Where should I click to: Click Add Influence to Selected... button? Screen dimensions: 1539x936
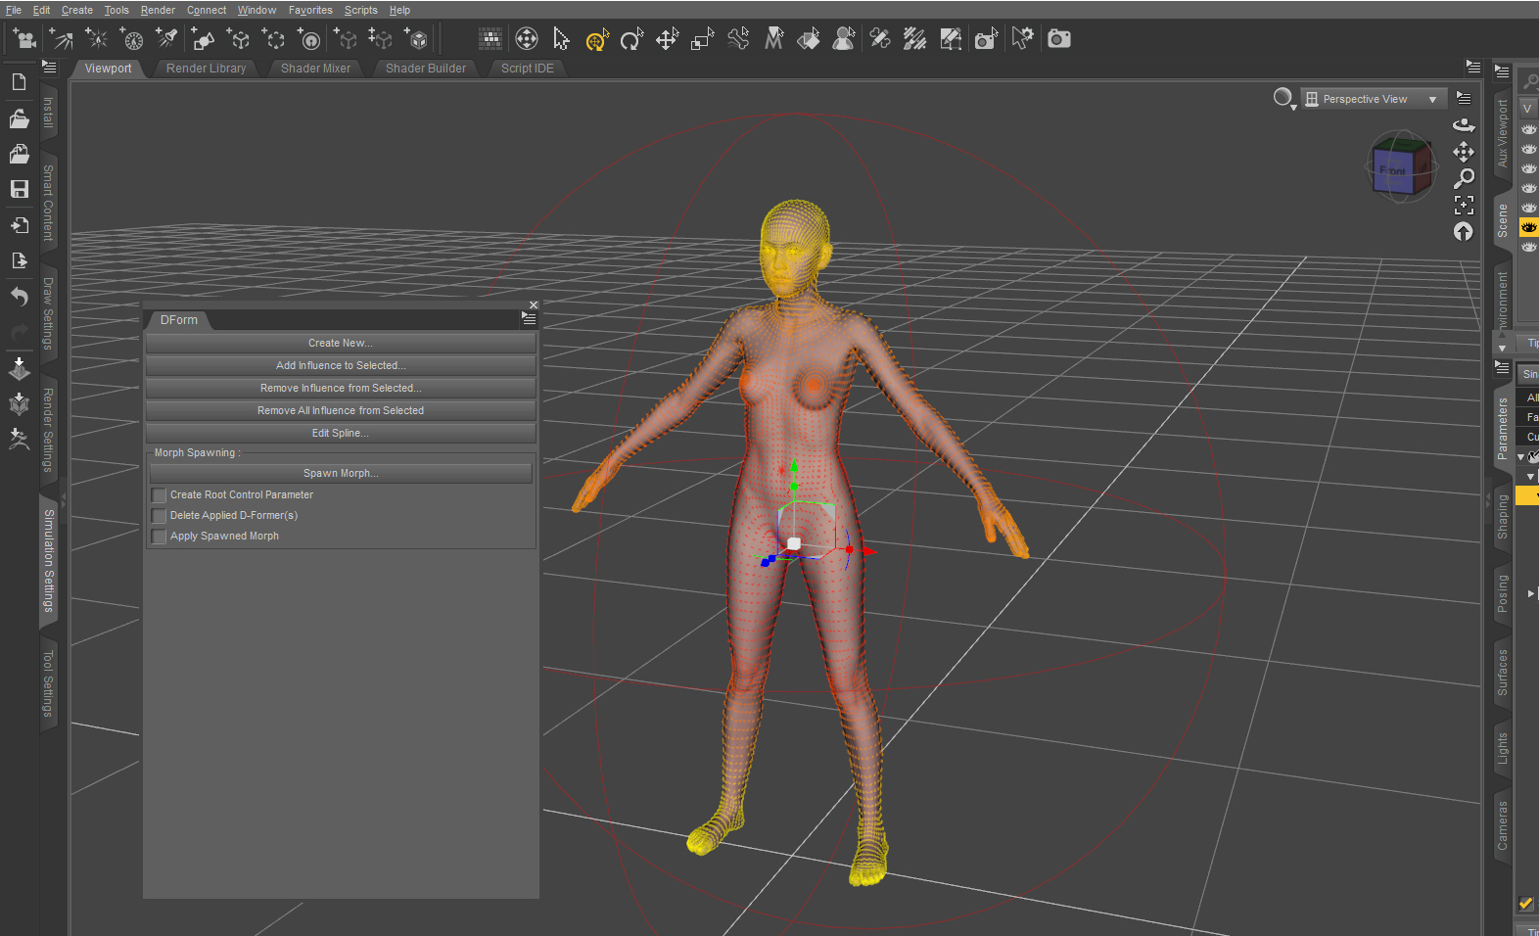[x=341, y=365]
